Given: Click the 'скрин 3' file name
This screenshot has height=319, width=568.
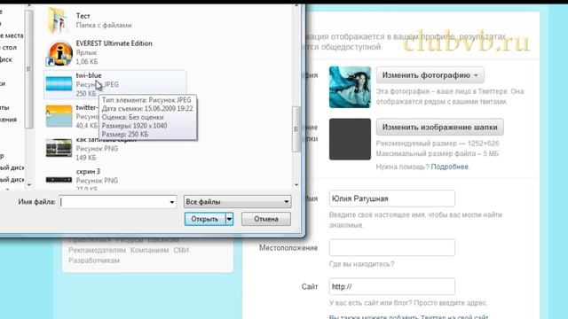Looking at the screenshot, I should tap(88, 171).
